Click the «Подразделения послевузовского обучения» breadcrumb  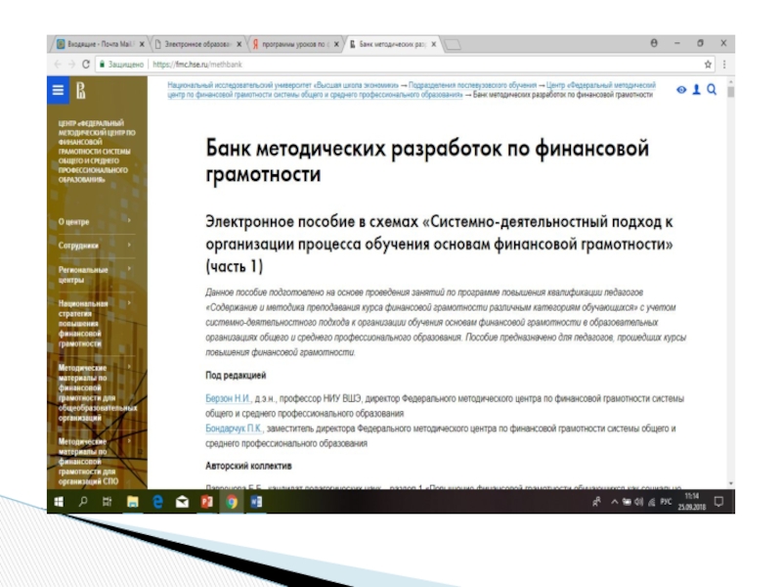[x=474, y=86]
